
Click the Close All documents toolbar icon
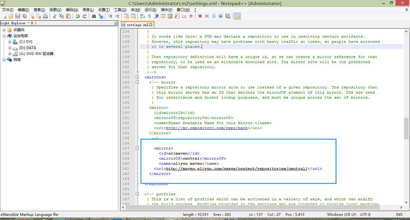(38, 16)
